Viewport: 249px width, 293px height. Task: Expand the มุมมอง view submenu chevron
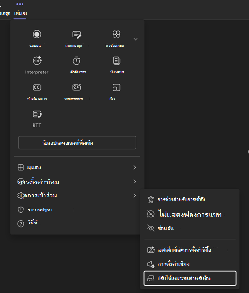click(135, 167)
